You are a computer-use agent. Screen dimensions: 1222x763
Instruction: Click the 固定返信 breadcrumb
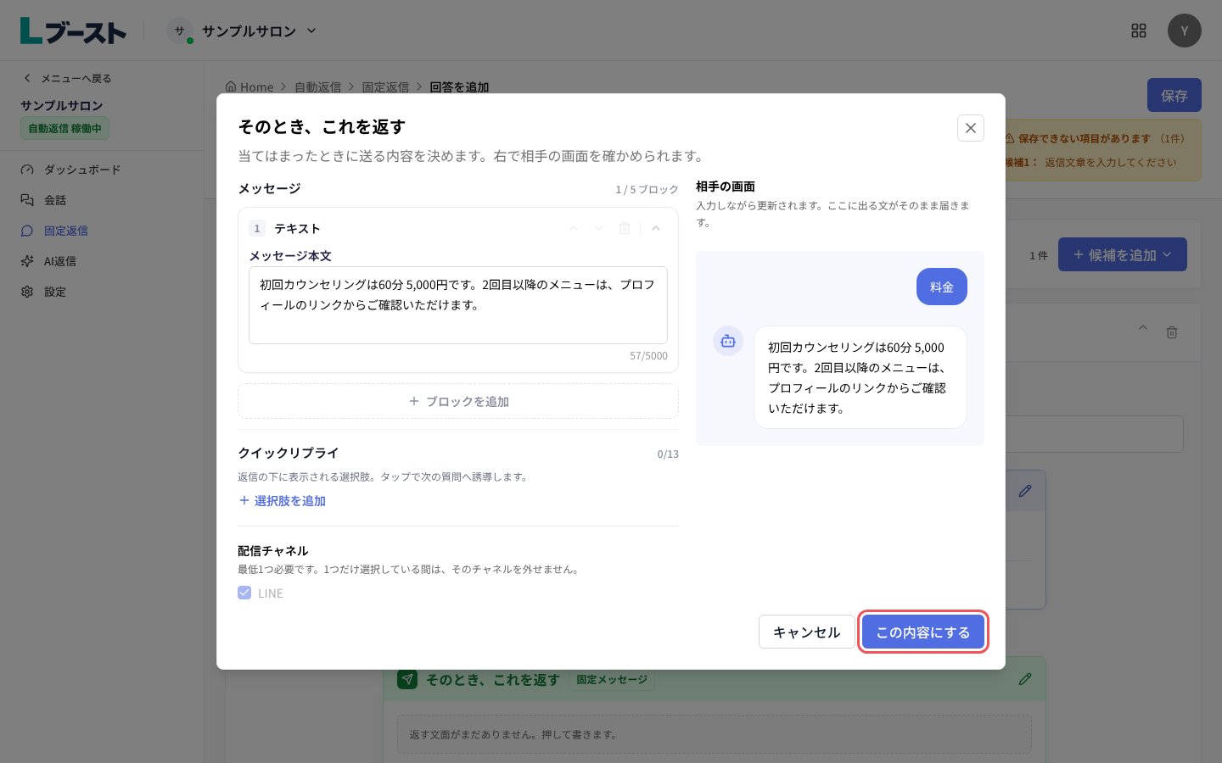[385, 87]
